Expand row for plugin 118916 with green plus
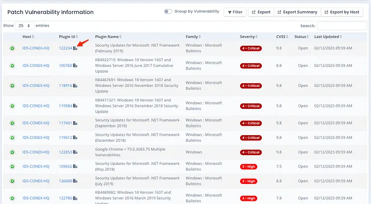Viewport: 371px width, 204px height. coord(12,86)
